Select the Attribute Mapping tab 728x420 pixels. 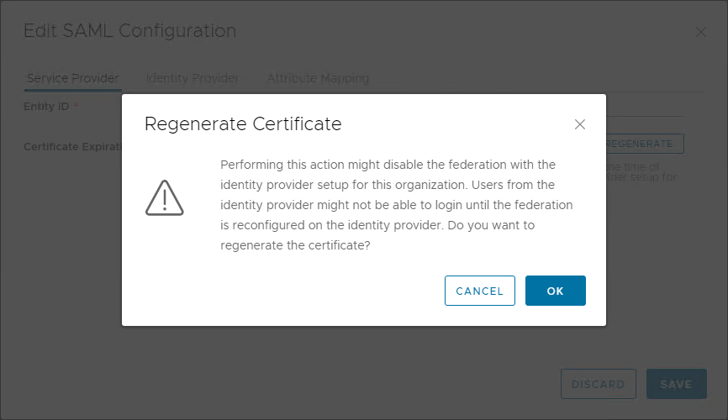tap(318, 78)
